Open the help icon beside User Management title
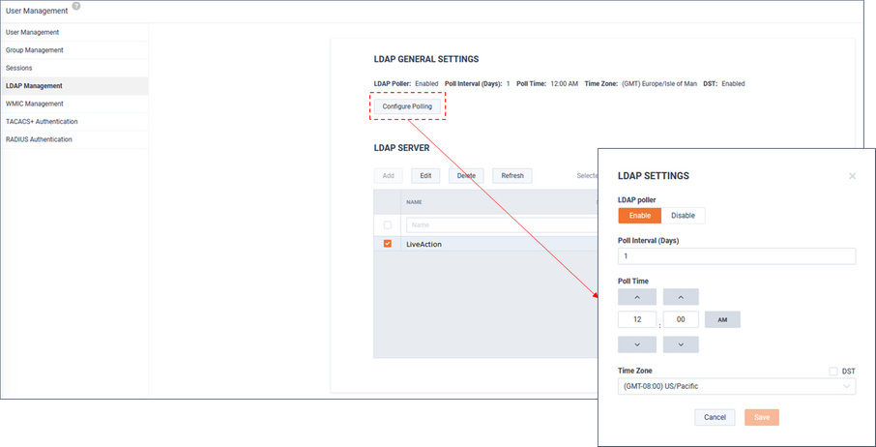The width and height of the screenshot is (876, 447). point(76,6)
